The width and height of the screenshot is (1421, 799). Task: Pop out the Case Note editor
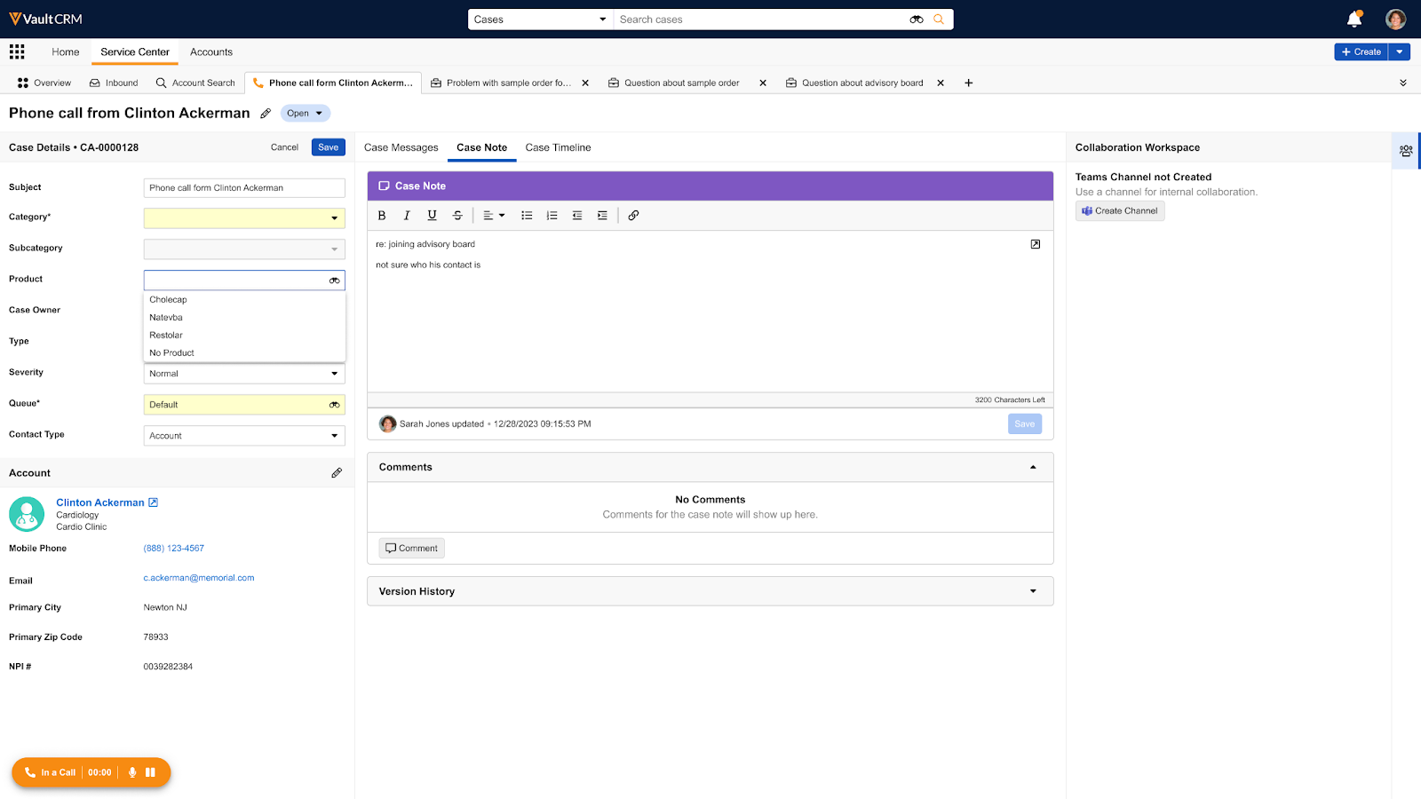click(x=1035, y=244)
